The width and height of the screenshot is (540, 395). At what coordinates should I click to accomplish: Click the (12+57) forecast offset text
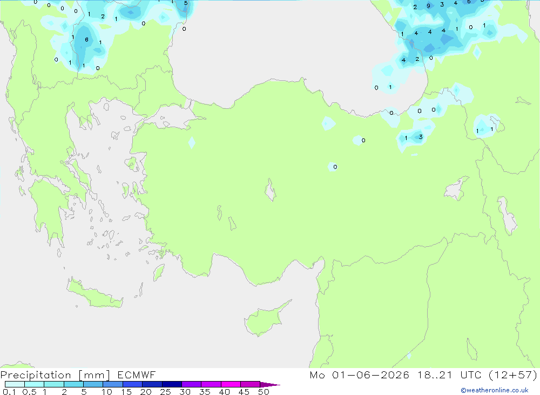click(513, 375)
